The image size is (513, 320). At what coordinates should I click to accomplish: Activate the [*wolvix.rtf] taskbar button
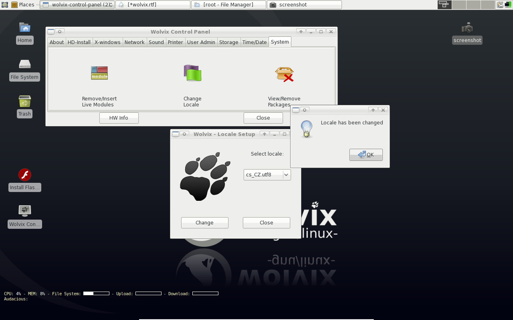(153, 5)
